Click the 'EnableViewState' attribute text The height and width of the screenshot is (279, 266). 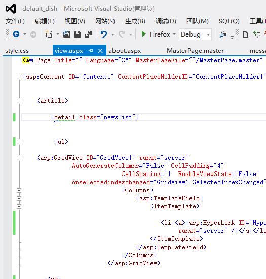click(x=205, y=174)
